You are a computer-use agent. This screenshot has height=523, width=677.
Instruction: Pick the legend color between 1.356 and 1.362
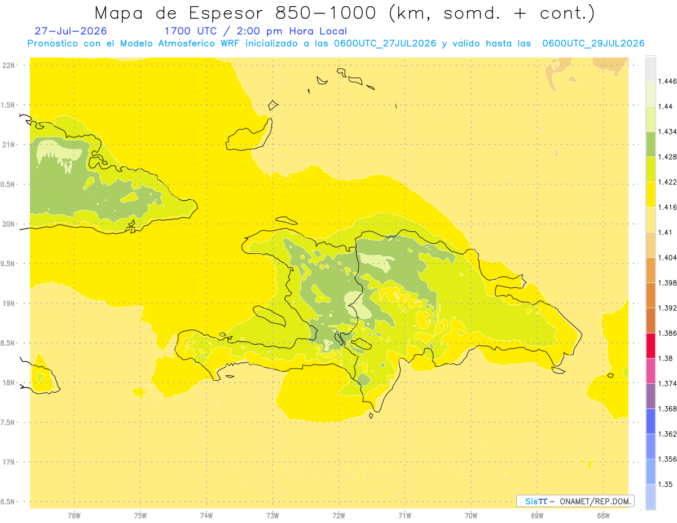coord(650,446)
